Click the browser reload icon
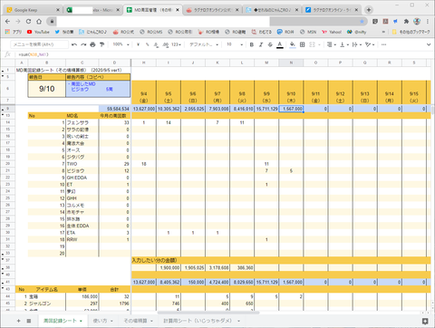 pos(28,22)
